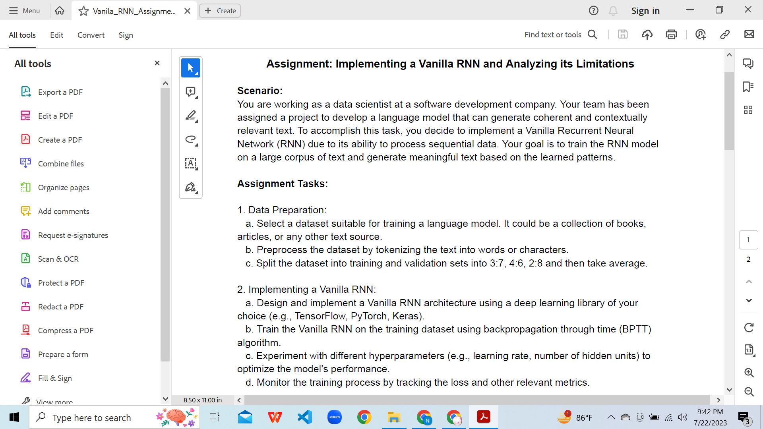Click the taskbar search box
This screenshot has height=429, width=763.
click(114, 417)
